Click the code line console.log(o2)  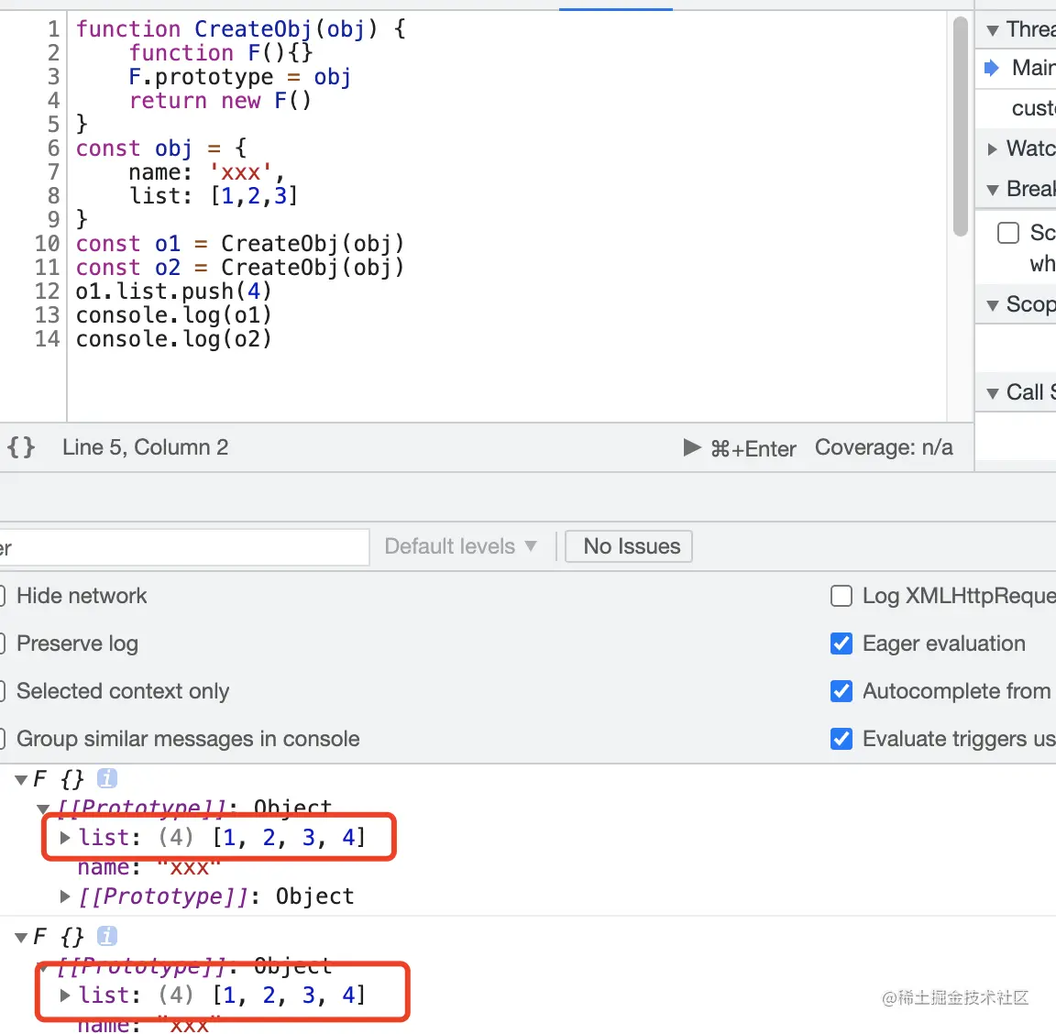tap(174, 339)
